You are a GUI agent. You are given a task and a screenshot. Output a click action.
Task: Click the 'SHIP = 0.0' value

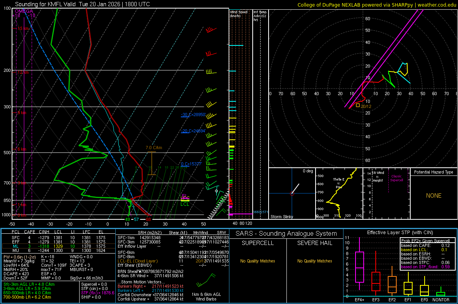click(x=91, y=297)
